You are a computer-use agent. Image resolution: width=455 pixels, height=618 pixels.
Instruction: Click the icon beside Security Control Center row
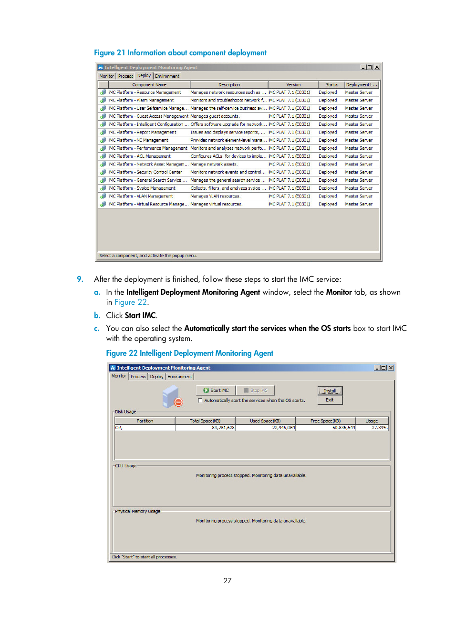pos(103,172)
